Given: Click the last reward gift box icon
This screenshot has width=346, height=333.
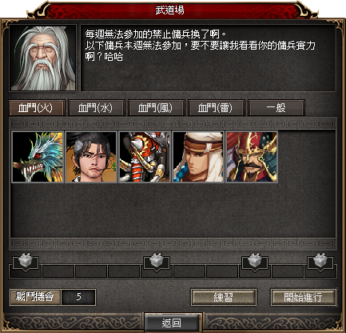Looking at the screenshot, I should coord(320,260).
